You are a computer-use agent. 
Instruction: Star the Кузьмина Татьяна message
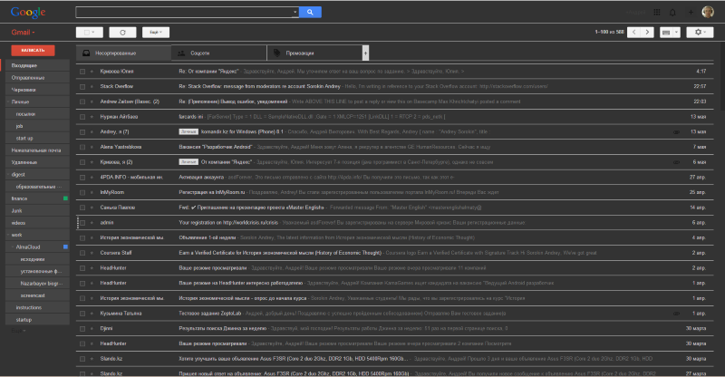(92, 314)
